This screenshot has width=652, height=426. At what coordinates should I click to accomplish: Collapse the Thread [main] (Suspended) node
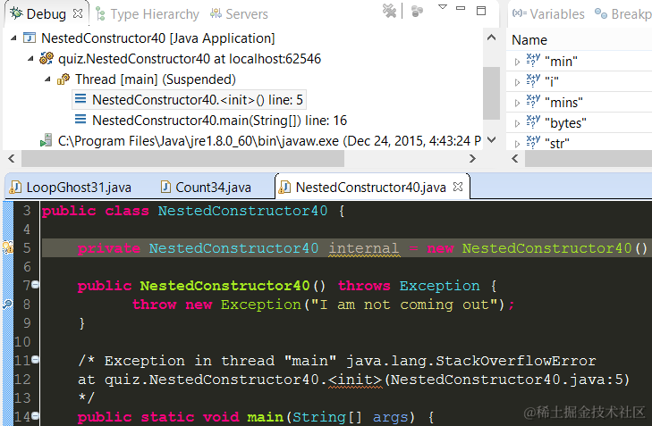click(47, 79)
